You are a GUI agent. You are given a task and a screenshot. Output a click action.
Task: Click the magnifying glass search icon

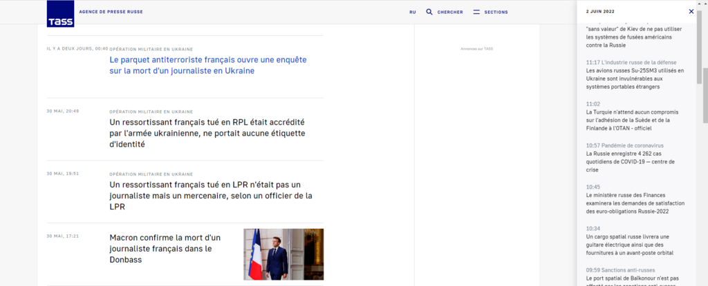(x=429, y=12)
